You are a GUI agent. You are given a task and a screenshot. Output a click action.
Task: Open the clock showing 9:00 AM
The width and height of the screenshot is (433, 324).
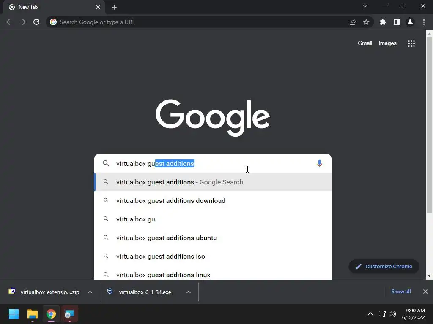(x=413, y=314)
